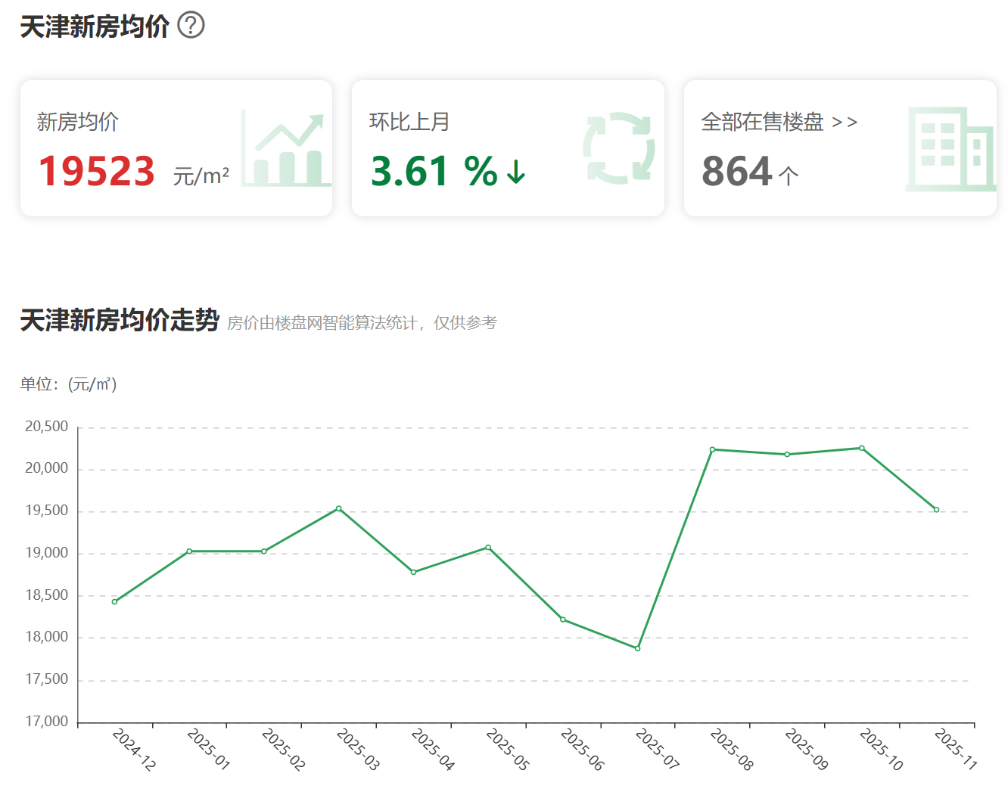The image size is (1008, 792).
Task: Select the 2025-05 data point on the line
Action: (x=488, y=548)
